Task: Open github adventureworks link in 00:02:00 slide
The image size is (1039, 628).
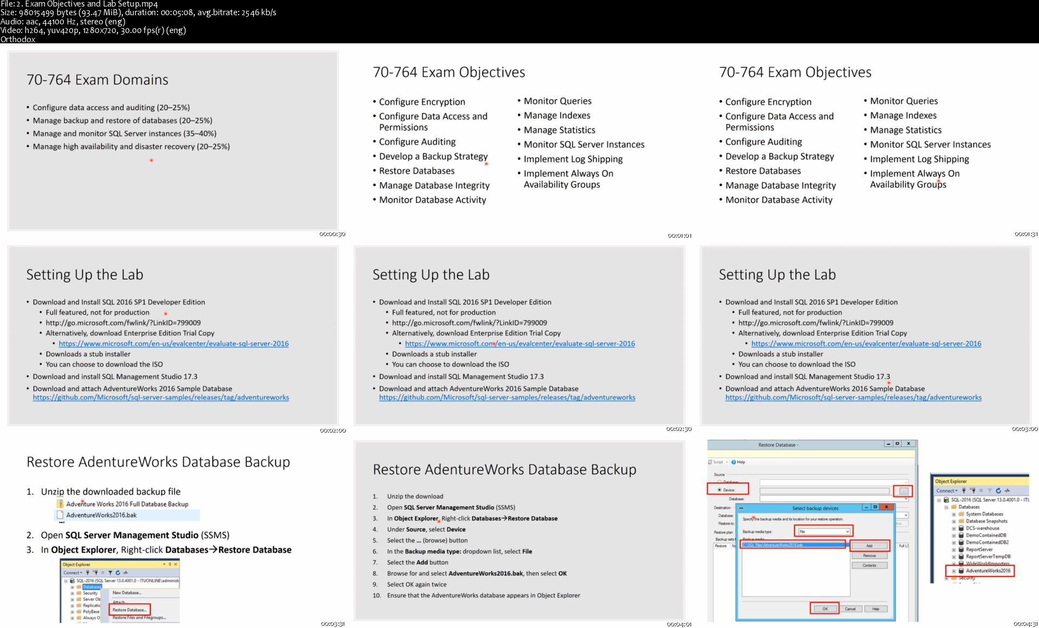Action: (x=161, y=397)
